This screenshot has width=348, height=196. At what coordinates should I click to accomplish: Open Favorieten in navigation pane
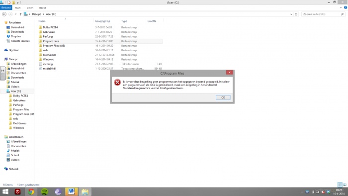pos(14,23)
